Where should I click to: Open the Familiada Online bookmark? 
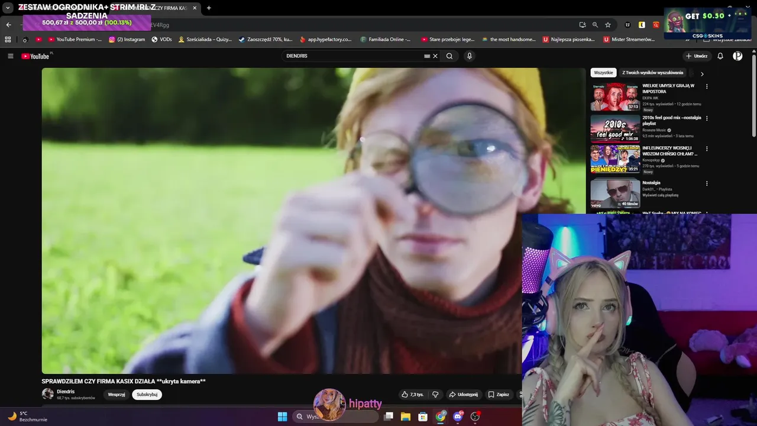pyautogui.click(x=386, y=40)
